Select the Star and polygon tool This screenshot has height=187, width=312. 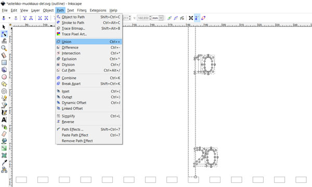[x=4, y=84]
